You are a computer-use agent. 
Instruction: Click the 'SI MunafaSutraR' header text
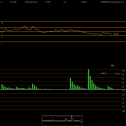click(x=31, y=2)
